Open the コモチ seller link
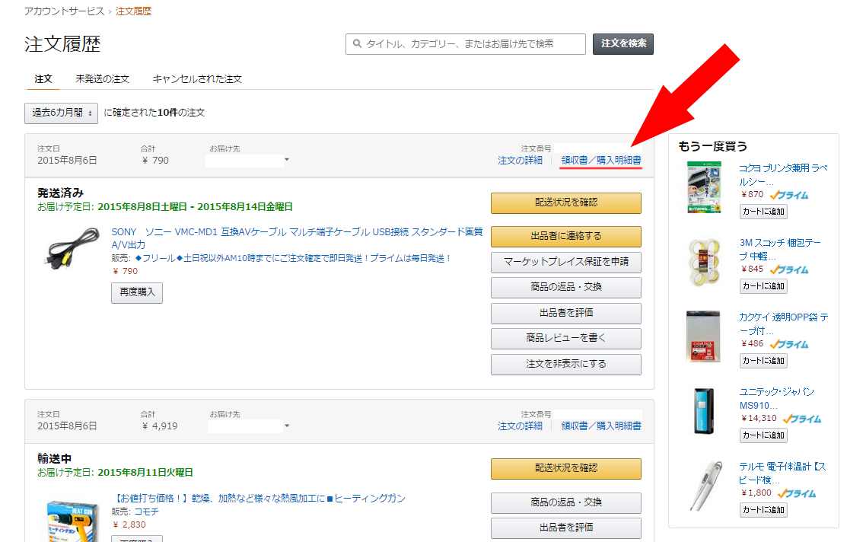 (x=146, y=512)
